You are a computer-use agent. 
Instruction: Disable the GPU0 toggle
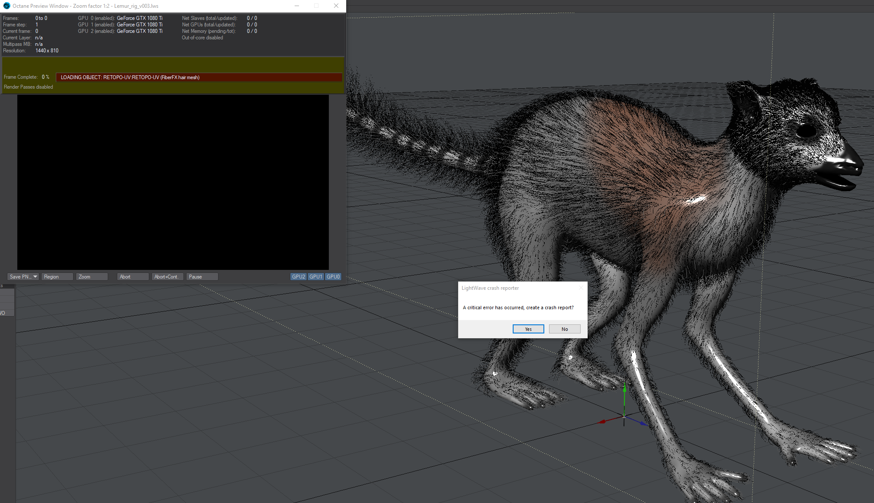(x=333, y=277)
